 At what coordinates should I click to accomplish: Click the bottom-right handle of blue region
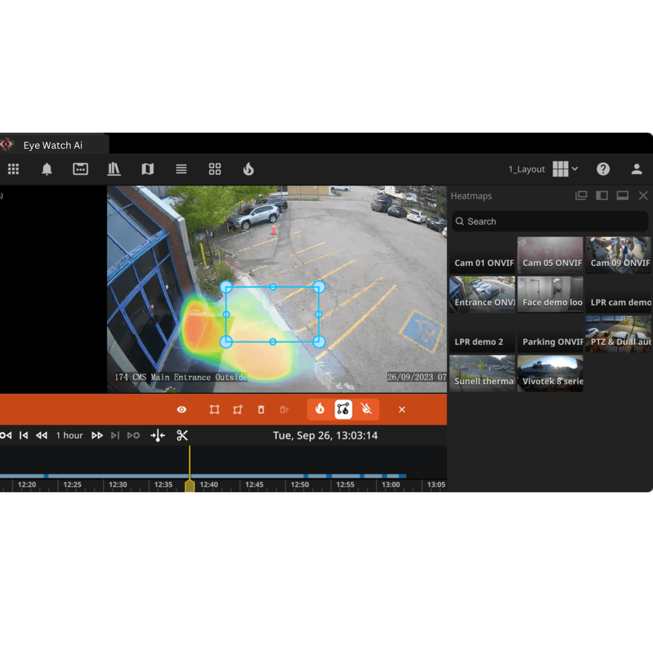(x=319, y=342)
